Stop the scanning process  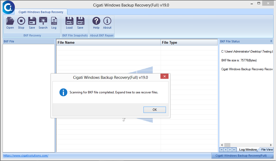point(21,23)
